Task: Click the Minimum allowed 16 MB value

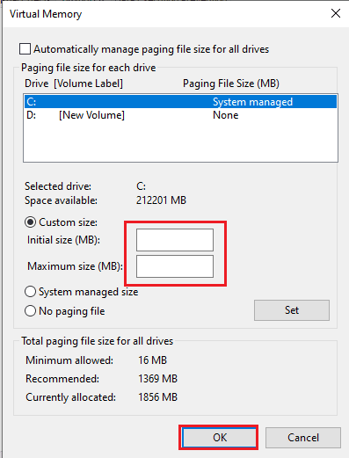Action: (152, 360)
